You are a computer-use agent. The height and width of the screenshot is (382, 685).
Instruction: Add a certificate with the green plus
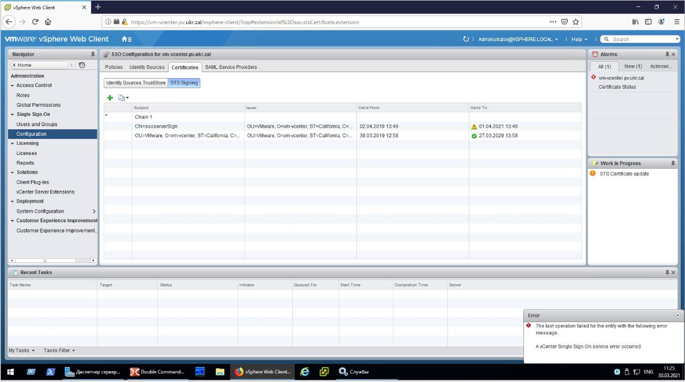[110, 98]
